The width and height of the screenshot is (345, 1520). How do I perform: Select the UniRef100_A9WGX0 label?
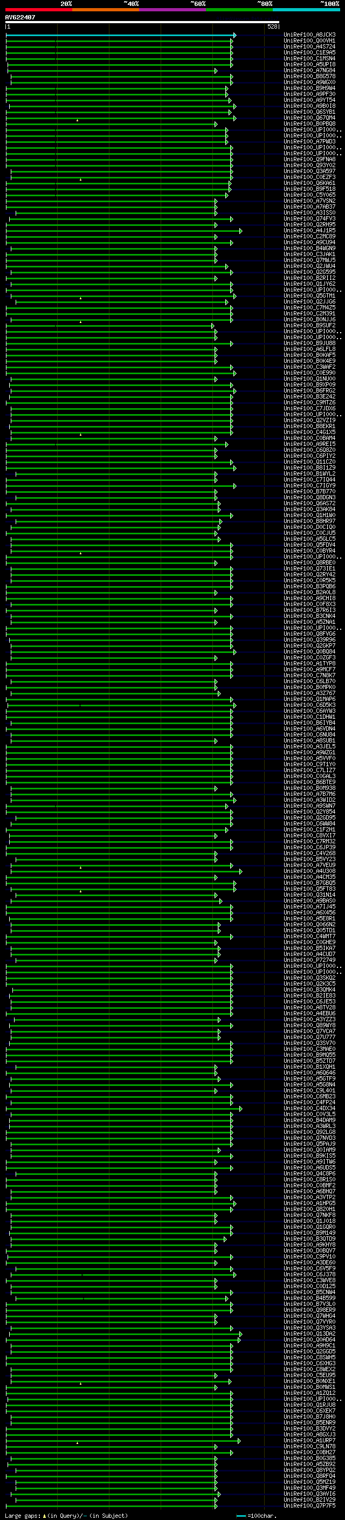coord(309,82)
